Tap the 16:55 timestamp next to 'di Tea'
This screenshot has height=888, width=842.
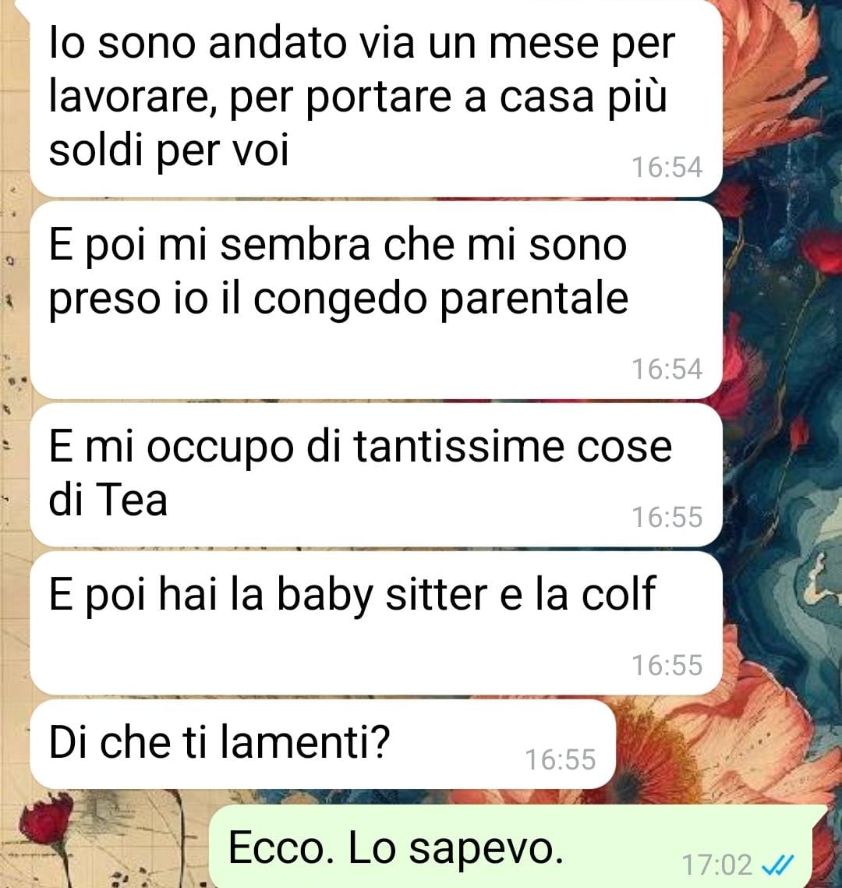[x=667, y=517]
